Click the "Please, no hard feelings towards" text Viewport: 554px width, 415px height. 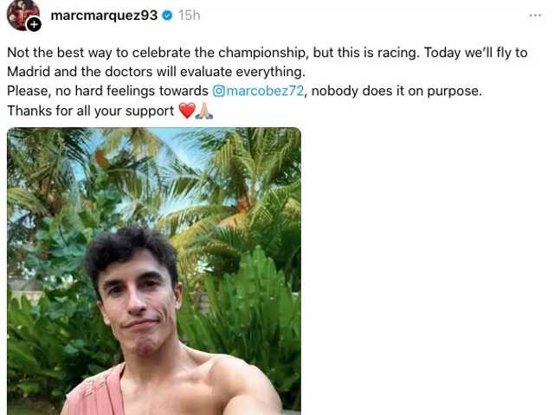coord(107,91)
